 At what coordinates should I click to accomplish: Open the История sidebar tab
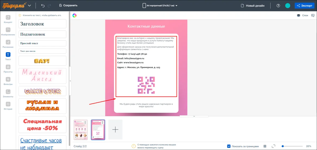click(x=8, y=106)
